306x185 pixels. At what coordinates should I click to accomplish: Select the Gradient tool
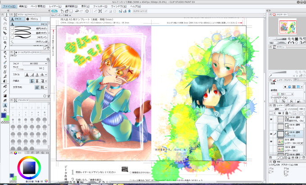click(x=5, y=96)
